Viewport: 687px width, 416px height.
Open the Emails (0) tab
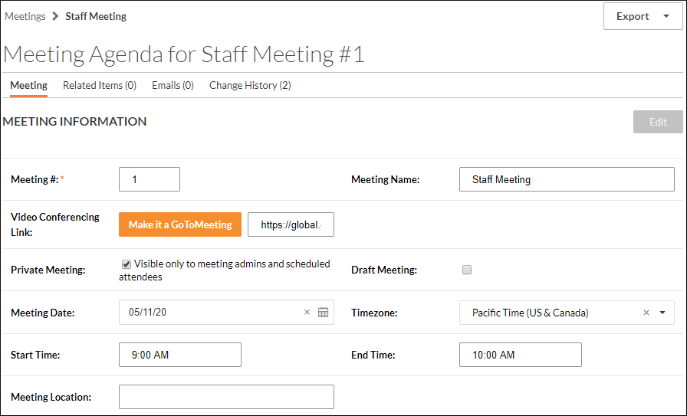point(173,86)
